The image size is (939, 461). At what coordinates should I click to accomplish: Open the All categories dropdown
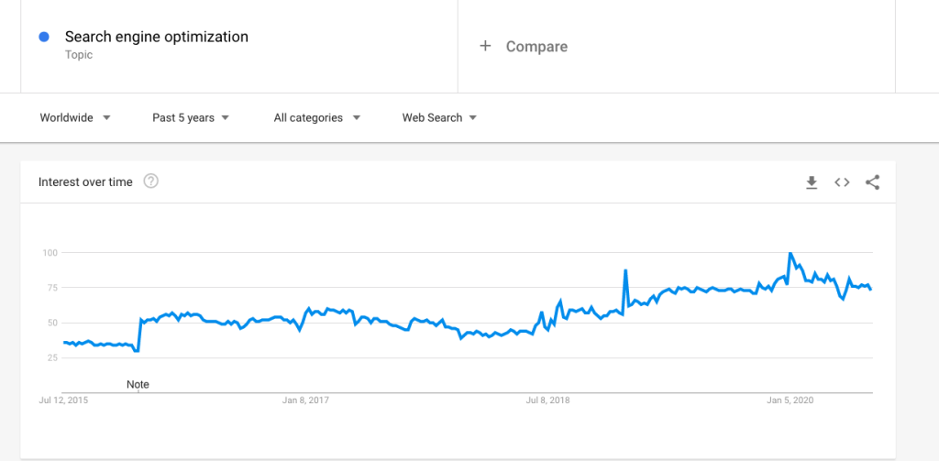[x=317, y=118]
